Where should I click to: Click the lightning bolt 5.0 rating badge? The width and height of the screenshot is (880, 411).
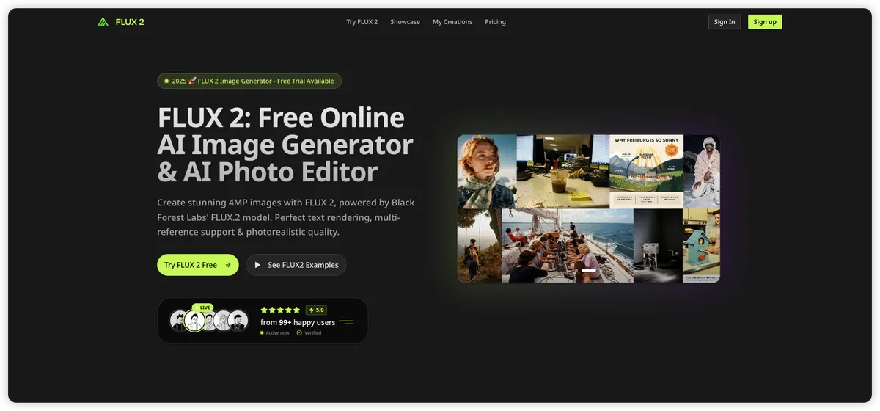coord(316,310)
